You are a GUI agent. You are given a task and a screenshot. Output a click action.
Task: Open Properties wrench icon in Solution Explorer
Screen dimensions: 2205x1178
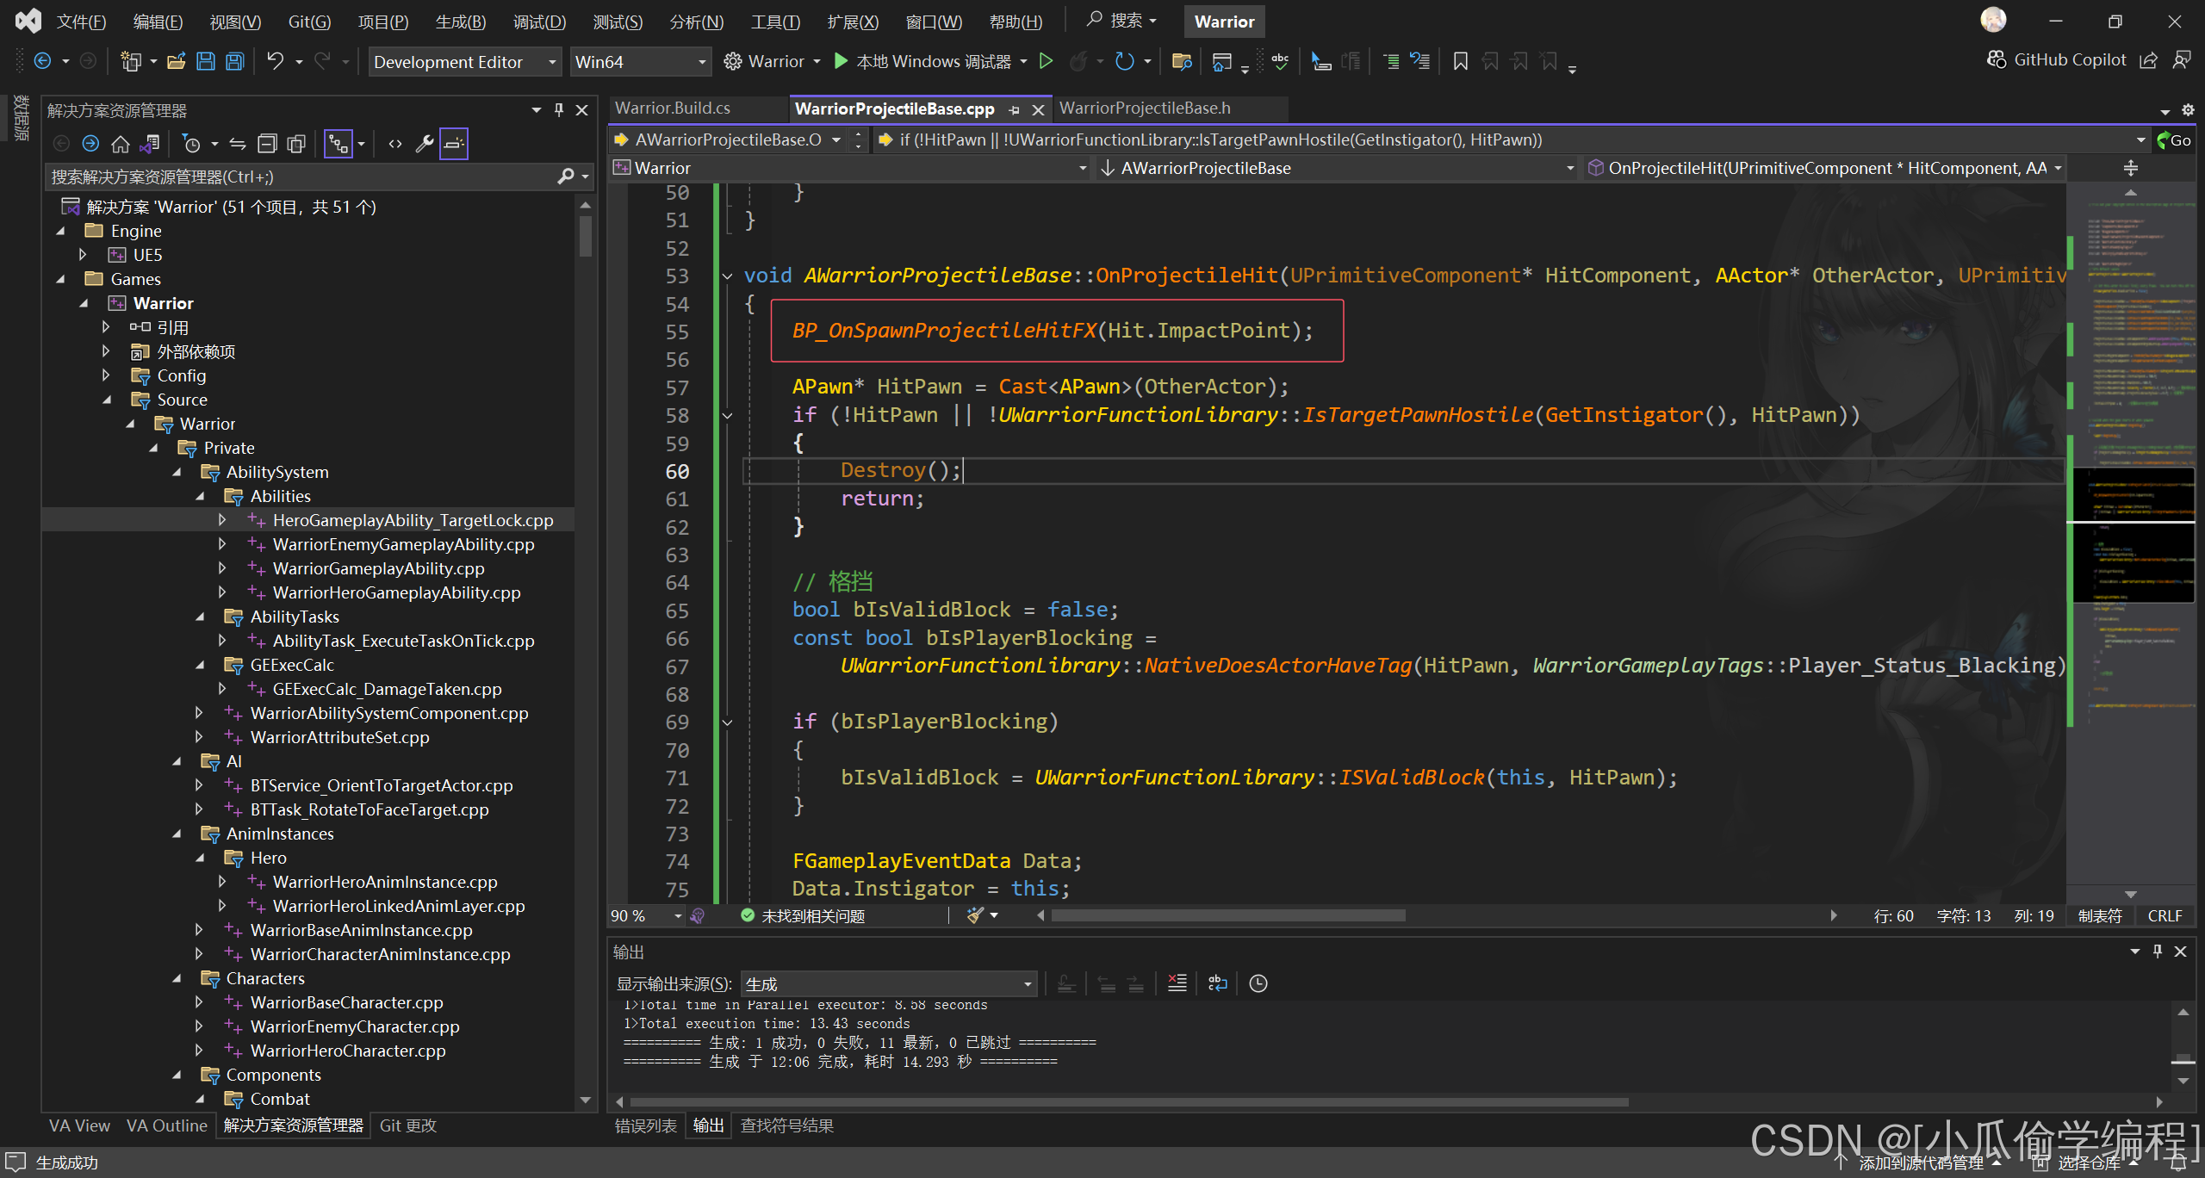coord(424,144)
